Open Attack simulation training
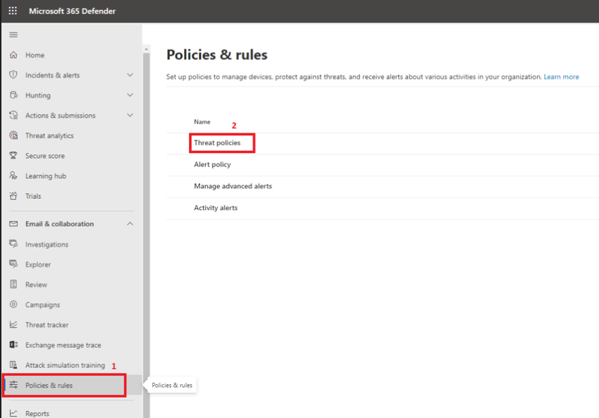Screen dimensions: 599x418 [65, 365]
